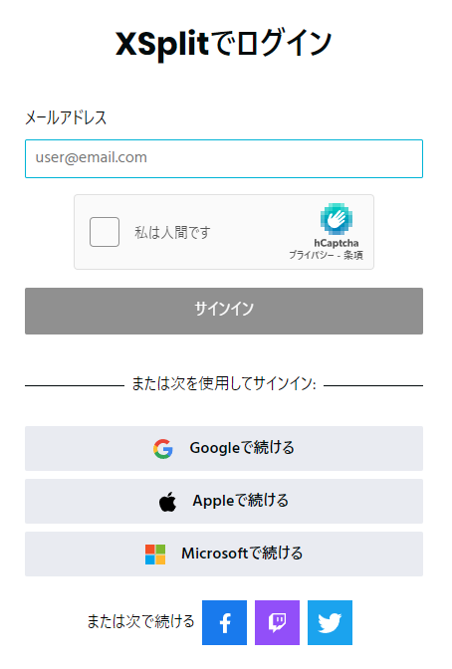Select the Googleで続ける text
The image size is (452, 669).
[242, 448]
